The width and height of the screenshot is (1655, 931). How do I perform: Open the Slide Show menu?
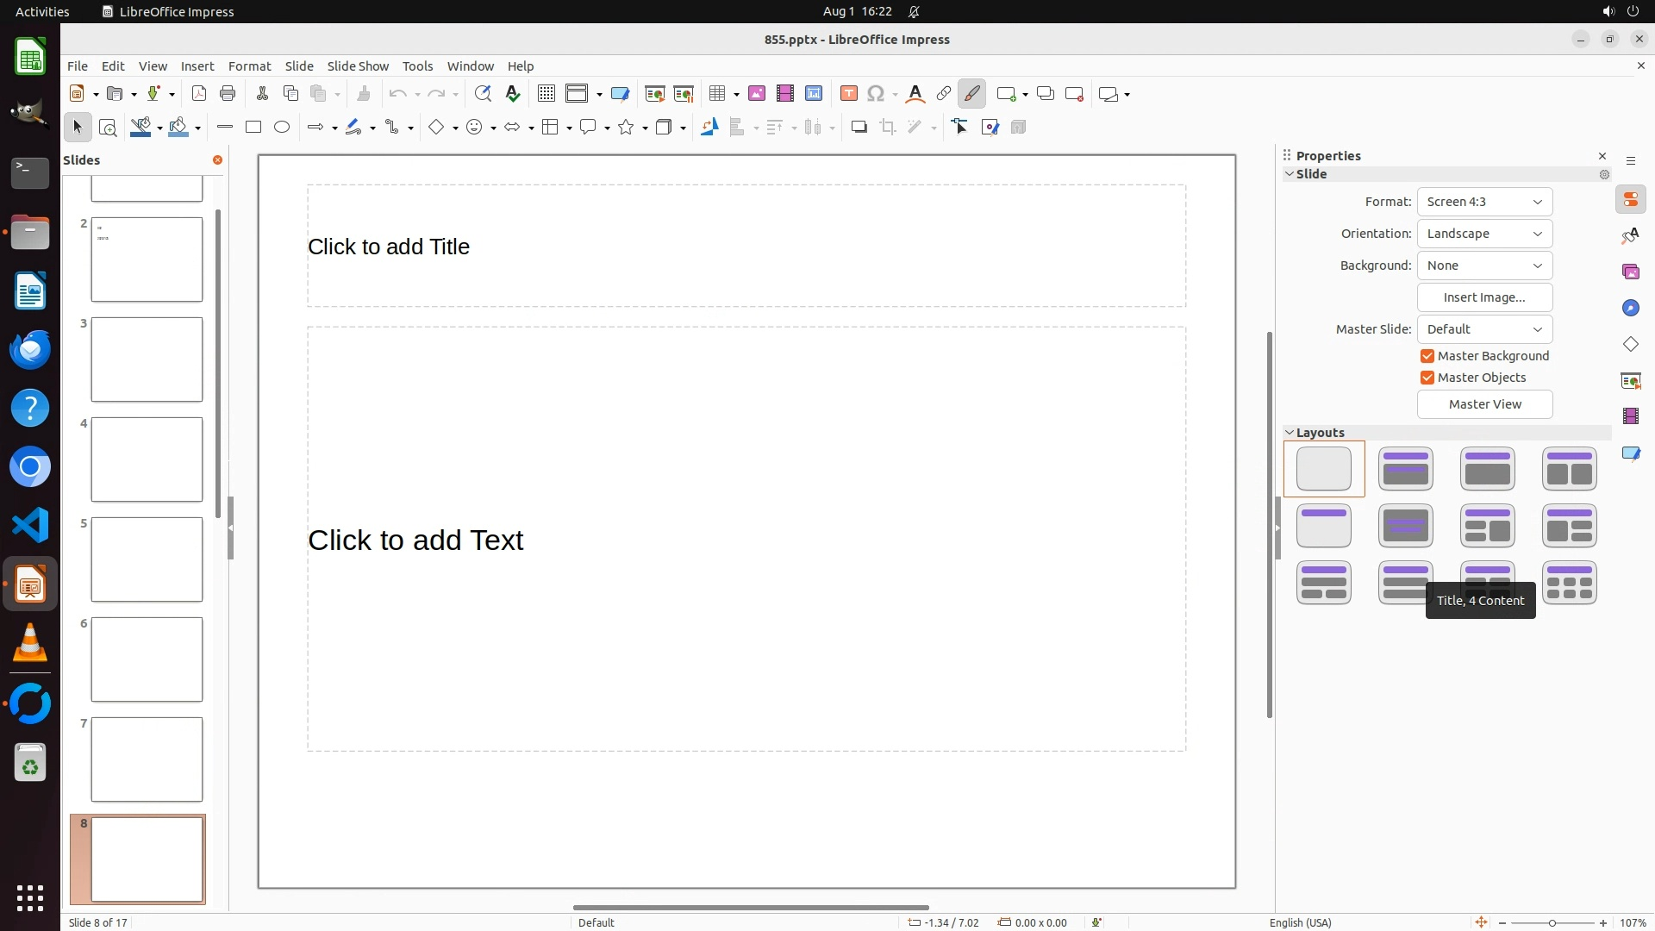point(358,66)
